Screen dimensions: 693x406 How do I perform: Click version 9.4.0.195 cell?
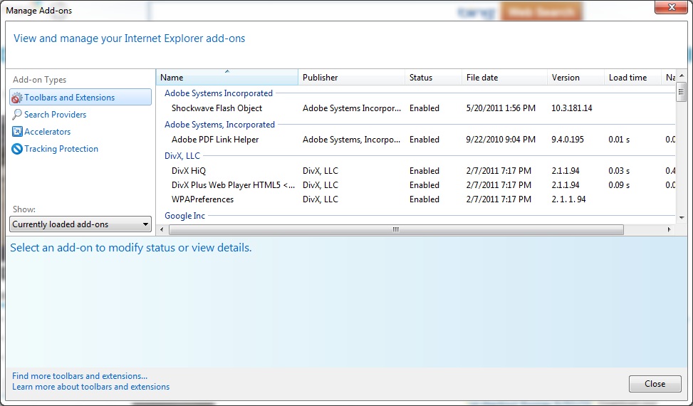click(568, 140)
